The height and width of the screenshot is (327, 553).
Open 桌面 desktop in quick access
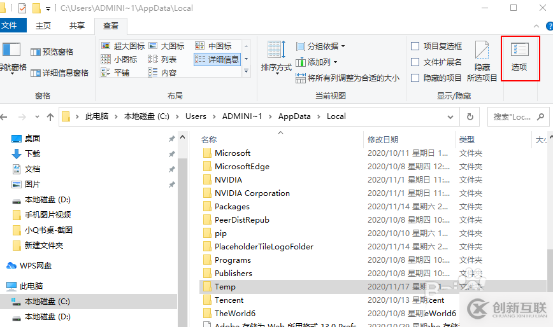[x=25, y=139]
